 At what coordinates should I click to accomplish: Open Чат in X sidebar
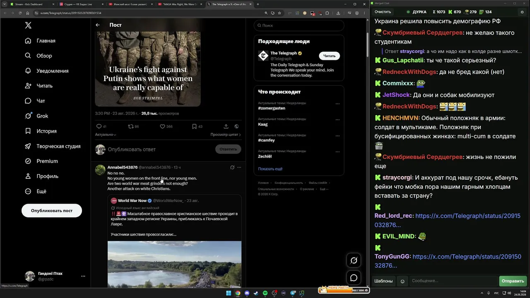[35, 101]
